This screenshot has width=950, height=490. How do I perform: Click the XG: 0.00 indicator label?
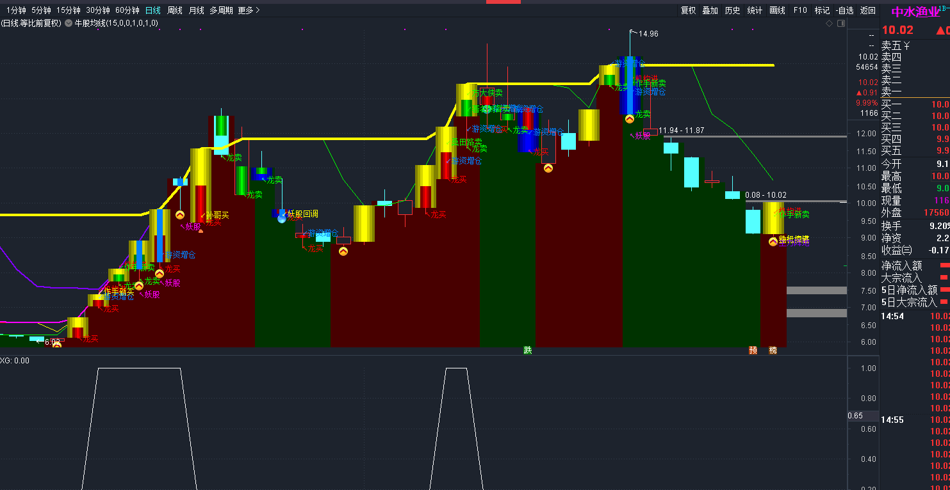[x=15, y=361]
